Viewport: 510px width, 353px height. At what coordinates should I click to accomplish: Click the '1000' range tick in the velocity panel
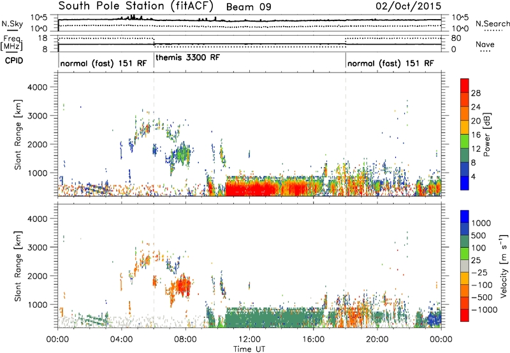(37, 305)
